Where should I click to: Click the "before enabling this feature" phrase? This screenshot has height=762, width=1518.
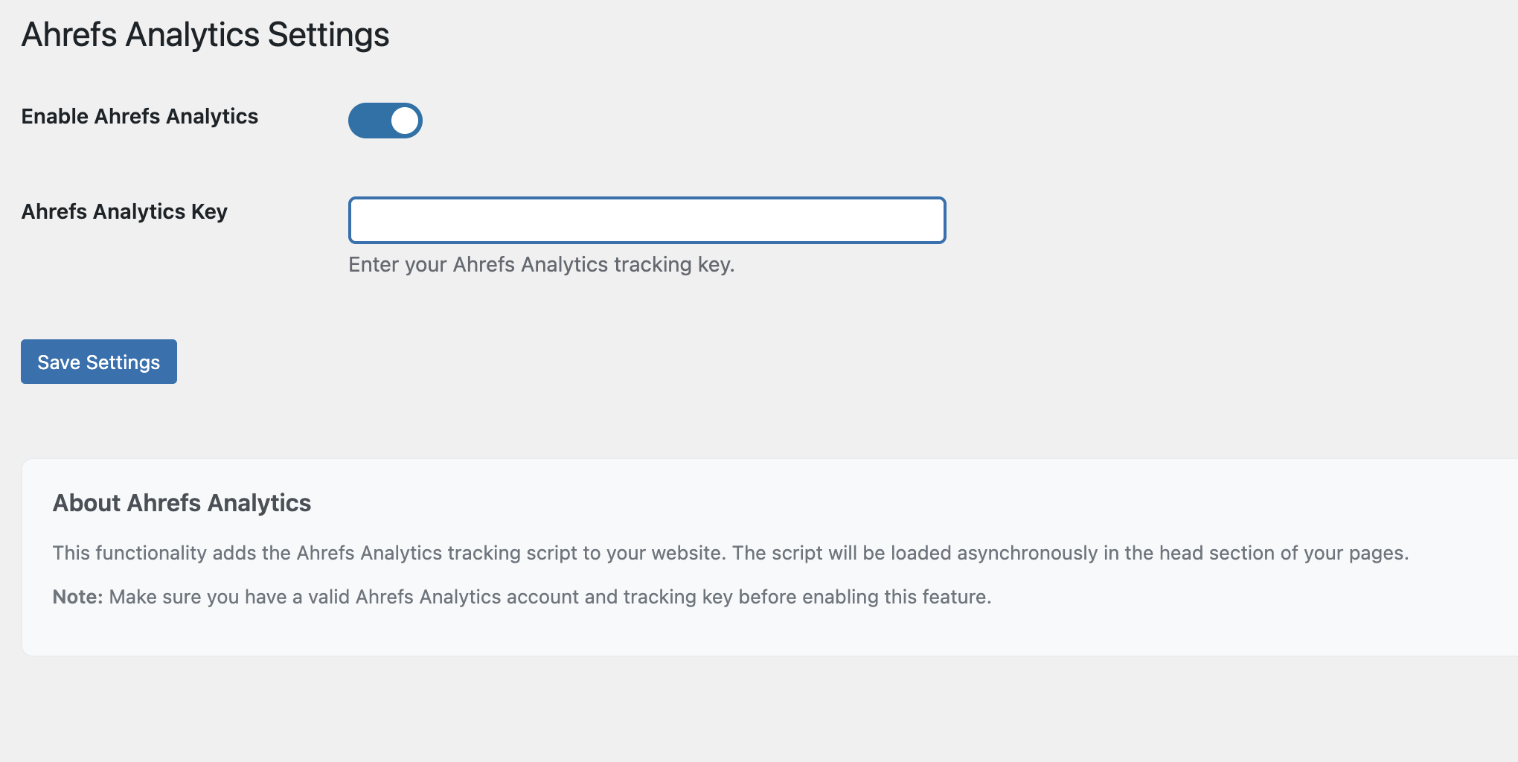pos(865,598)
